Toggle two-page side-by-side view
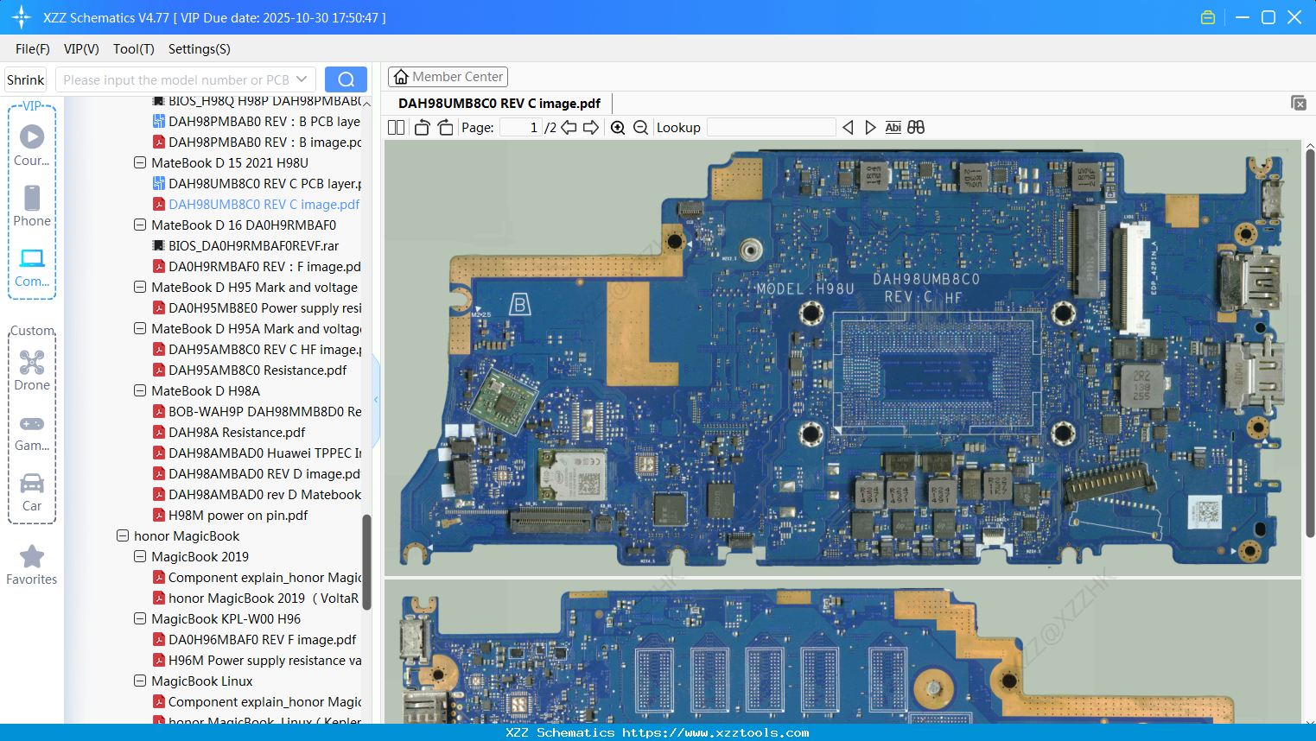1316x741 pixels. tap(396, 128)
